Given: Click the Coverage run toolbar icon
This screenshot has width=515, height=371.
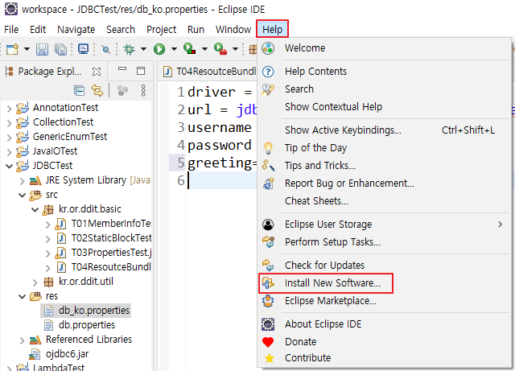Looking at the screenshot, I should [190, 49].
